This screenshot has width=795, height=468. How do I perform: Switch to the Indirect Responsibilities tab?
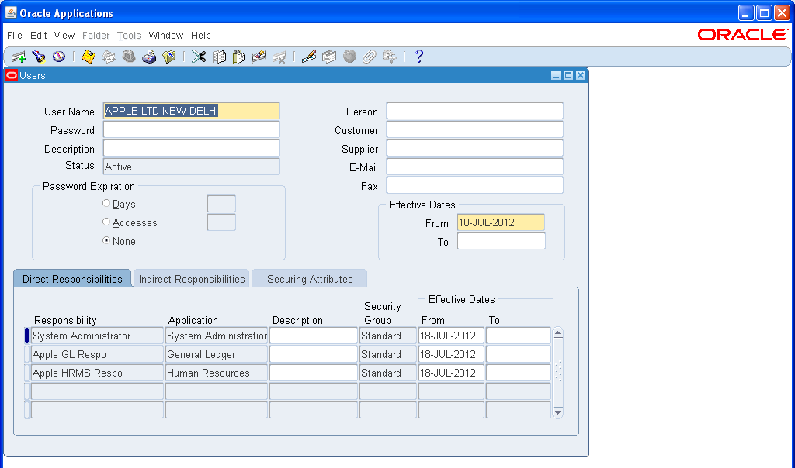[x=190, y=277]
